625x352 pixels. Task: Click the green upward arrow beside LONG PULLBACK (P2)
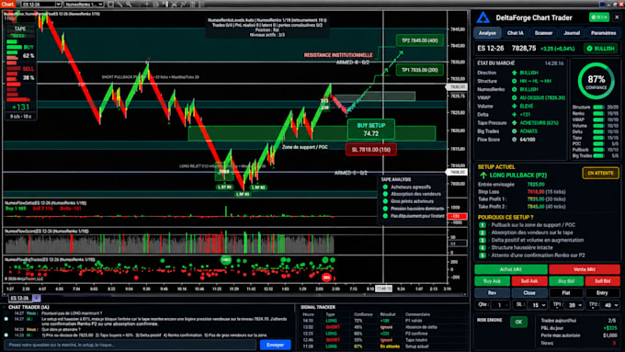click(483, 176)
